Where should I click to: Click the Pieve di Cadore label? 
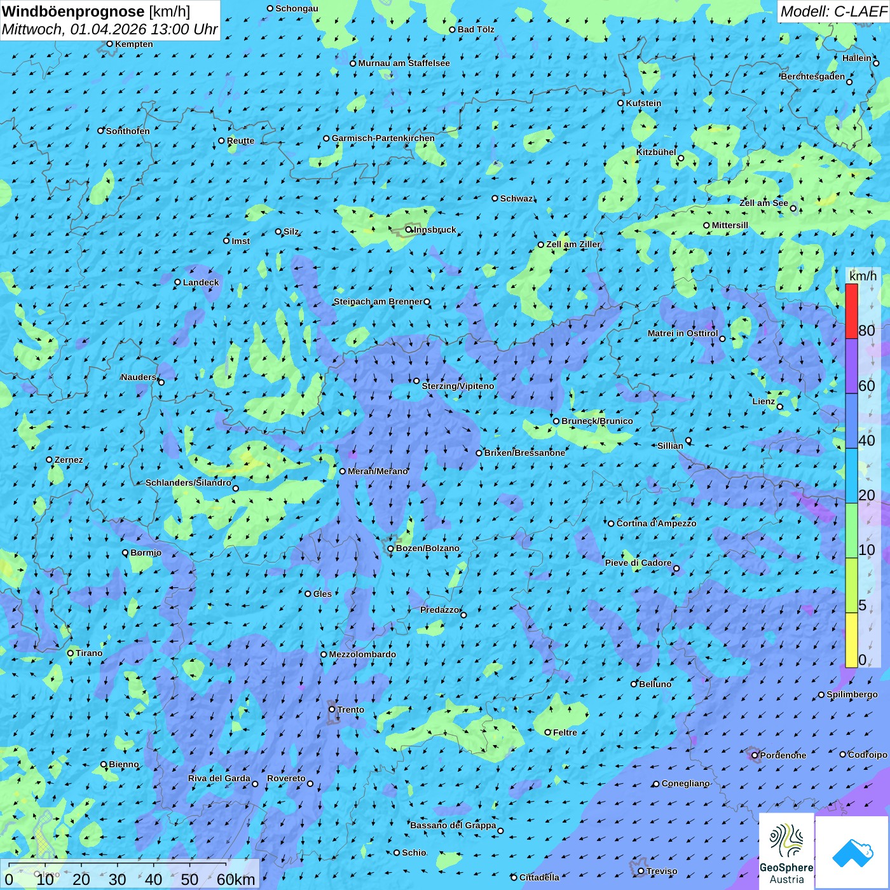tap(638, 563)
